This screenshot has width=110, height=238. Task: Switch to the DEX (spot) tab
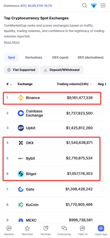pos(60,58)
